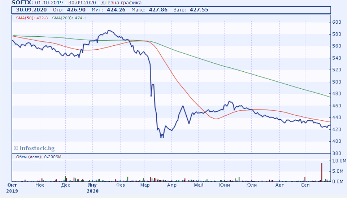Click the Мар month label
This screenshot has height=198, width=347.
145,185
